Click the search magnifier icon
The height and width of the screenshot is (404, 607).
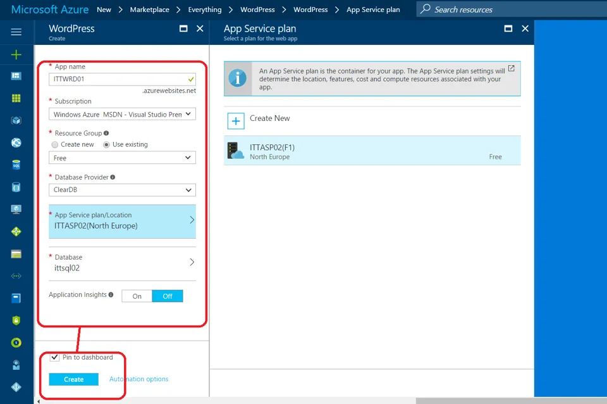tap(425, 8)
